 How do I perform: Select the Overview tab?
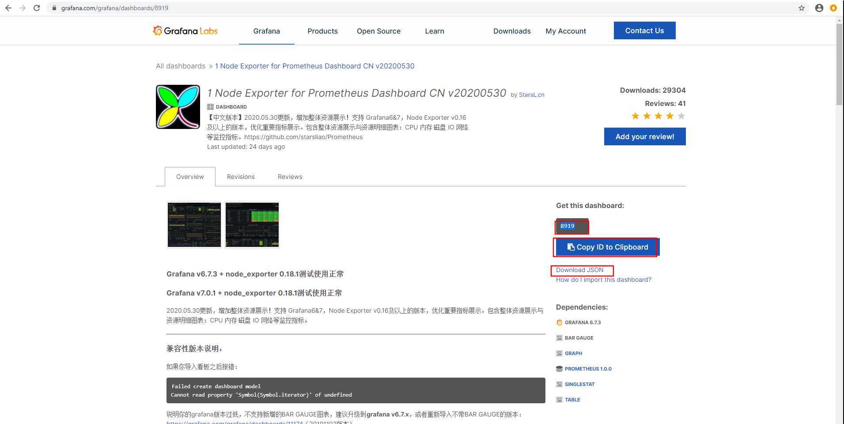190,177
